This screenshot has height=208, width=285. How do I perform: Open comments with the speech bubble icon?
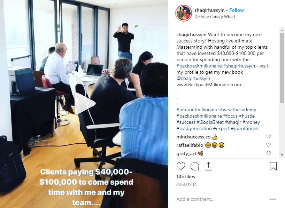click(195, 167)
